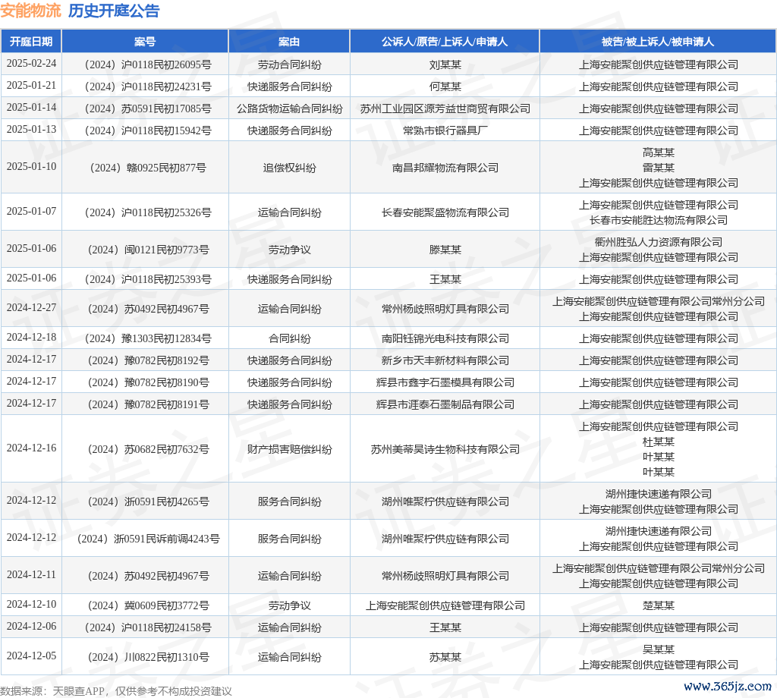Select the date 2025-01-14
777x698 pixels.
(31, 108)
